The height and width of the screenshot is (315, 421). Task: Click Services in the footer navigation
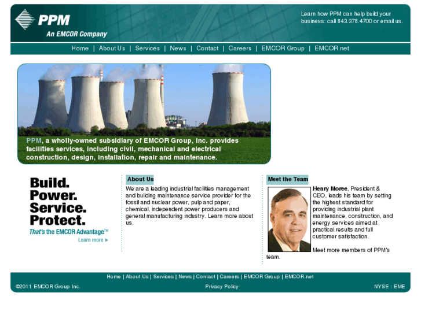163,276
